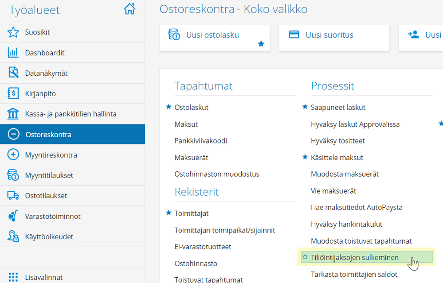Expand Lisävalinnat grid menu

click(x=13, y=277)
